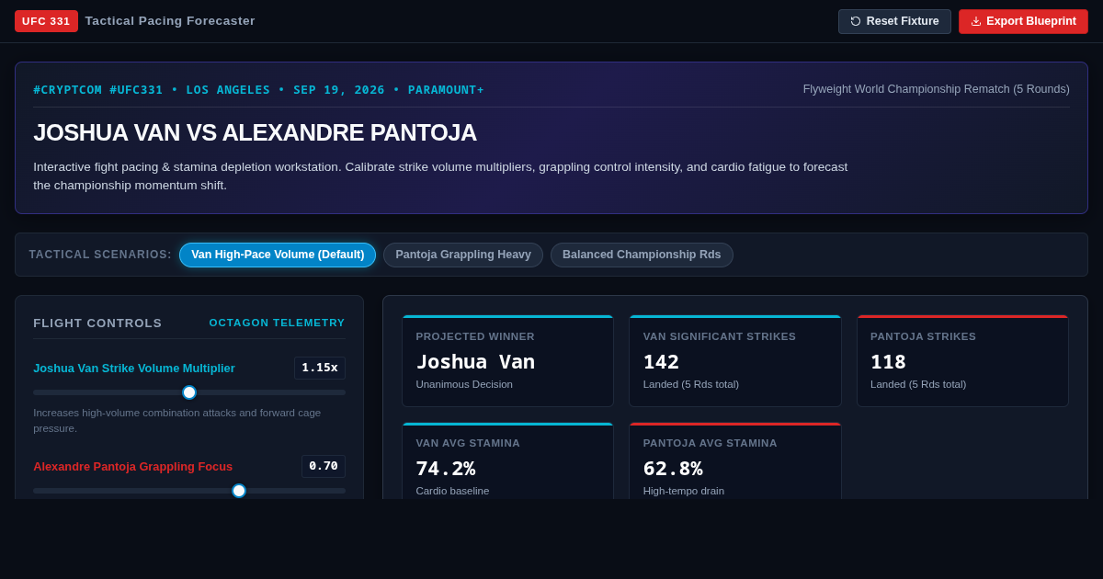Reset the fixture settings
Screen dimensions: 1103x579
pyautogui.click(x=894, y=21)
